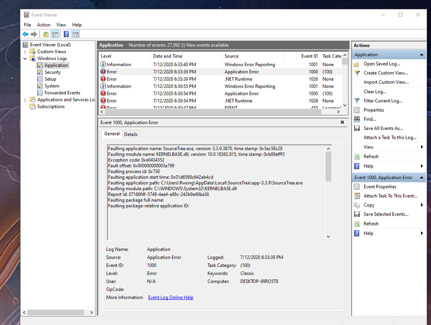Click the Back arrow toolbar icon
Image resolution: width=431 pixels, height=325 pixels.
coord(25,34)
